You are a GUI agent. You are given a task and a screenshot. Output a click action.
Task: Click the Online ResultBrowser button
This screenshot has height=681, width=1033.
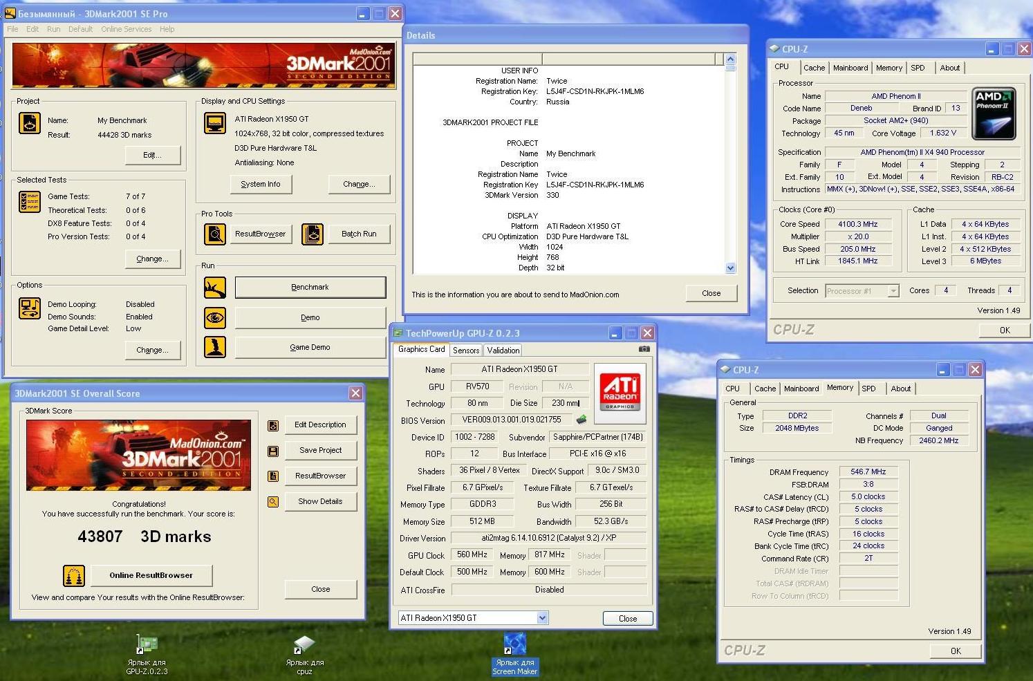[x=151, y=575]
